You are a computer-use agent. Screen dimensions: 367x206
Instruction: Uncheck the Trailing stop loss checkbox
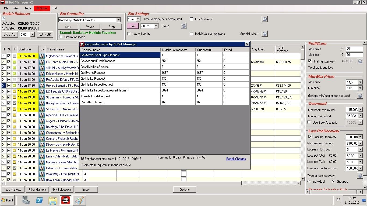point(310,61)
